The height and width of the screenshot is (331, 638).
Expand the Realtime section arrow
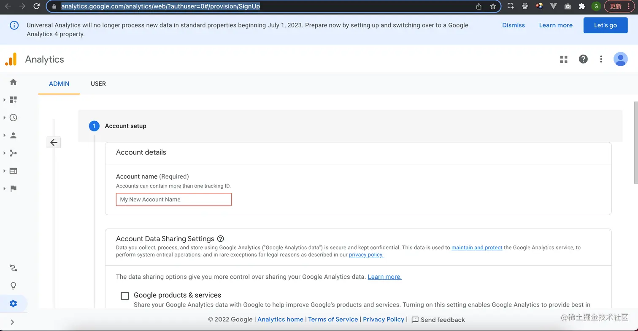point(4,117)
